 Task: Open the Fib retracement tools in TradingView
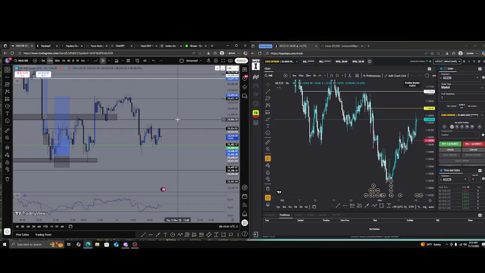[x=7, y=84]
